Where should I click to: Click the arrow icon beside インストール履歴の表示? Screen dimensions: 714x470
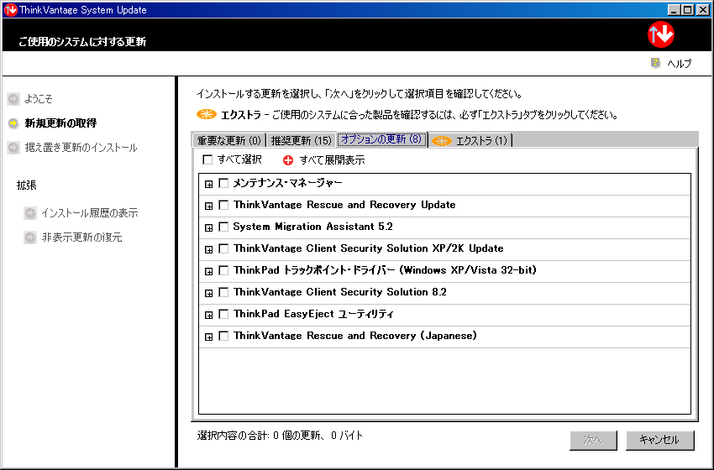click(30, 213)
